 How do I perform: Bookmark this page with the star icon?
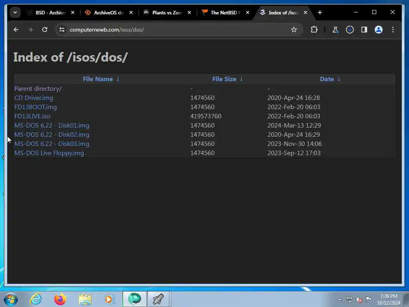[x=294, y=30]
